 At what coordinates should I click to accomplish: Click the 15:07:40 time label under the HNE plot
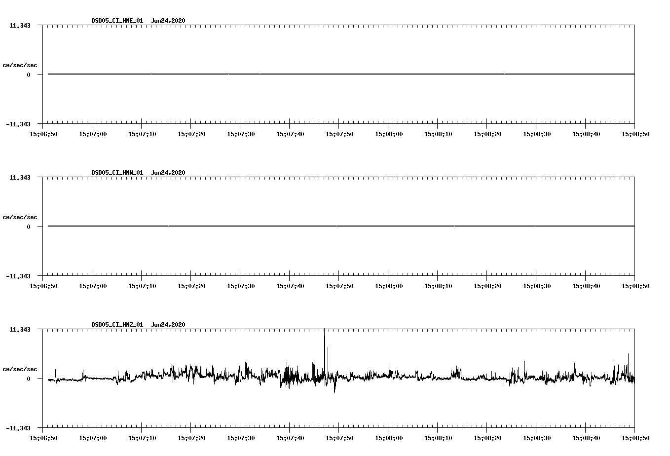290,134
